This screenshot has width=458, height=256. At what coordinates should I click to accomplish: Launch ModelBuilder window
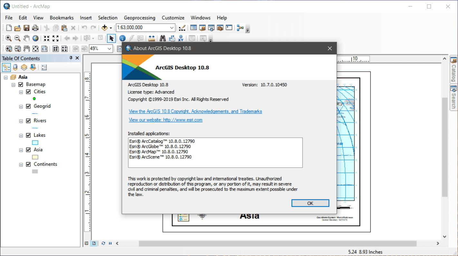(x=240, y=28)
